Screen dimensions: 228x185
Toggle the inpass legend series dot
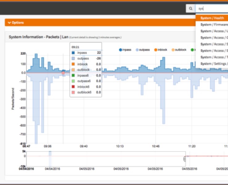[x=120, y=50]
